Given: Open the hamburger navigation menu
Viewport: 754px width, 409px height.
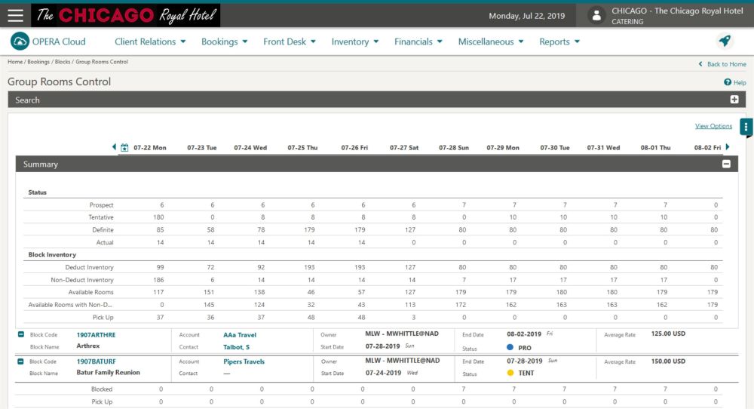Looking at the screenshot, I should point(15,15).
